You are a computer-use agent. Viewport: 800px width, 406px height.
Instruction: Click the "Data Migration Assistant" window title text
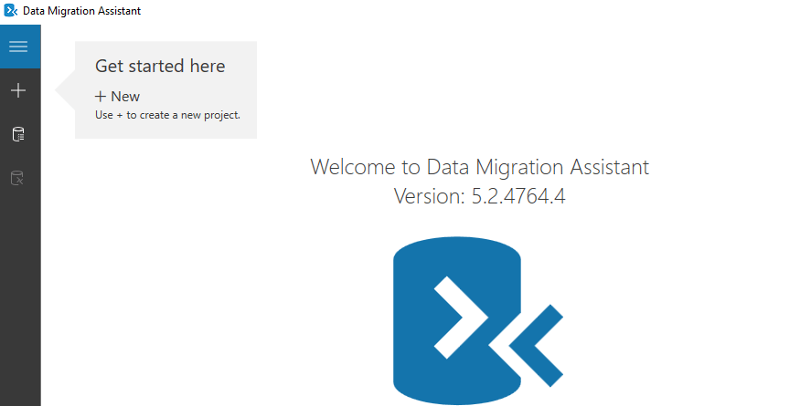(x=81, y=11)
